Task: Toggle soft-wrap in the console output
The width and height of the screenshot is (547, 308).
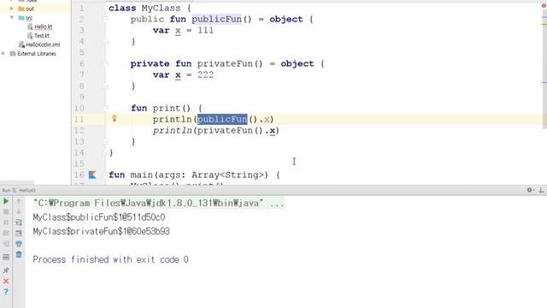Action: 19,222
